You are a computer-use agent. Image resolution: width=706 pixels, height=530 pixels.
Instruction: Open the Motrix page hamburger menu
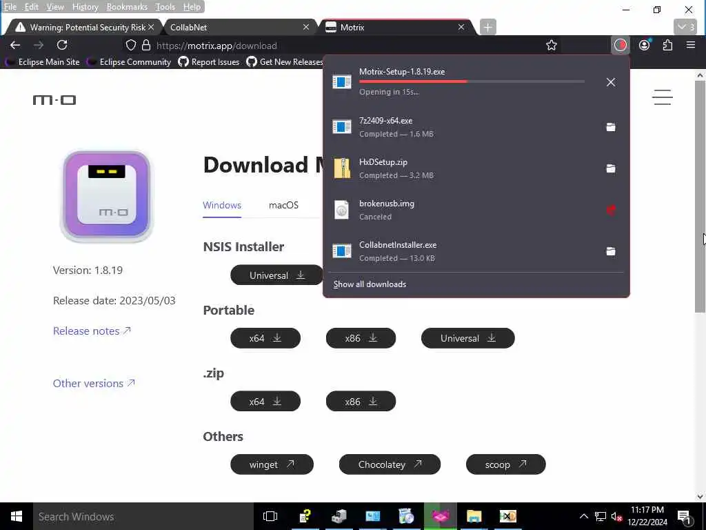click(x=663, y=97)
